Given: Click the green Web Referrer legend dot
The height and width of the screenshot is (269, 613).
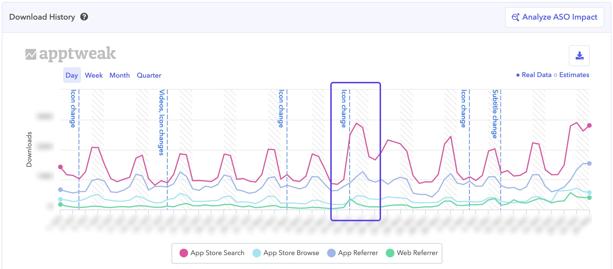Looking at the screenshot, I should coord(390,253).
